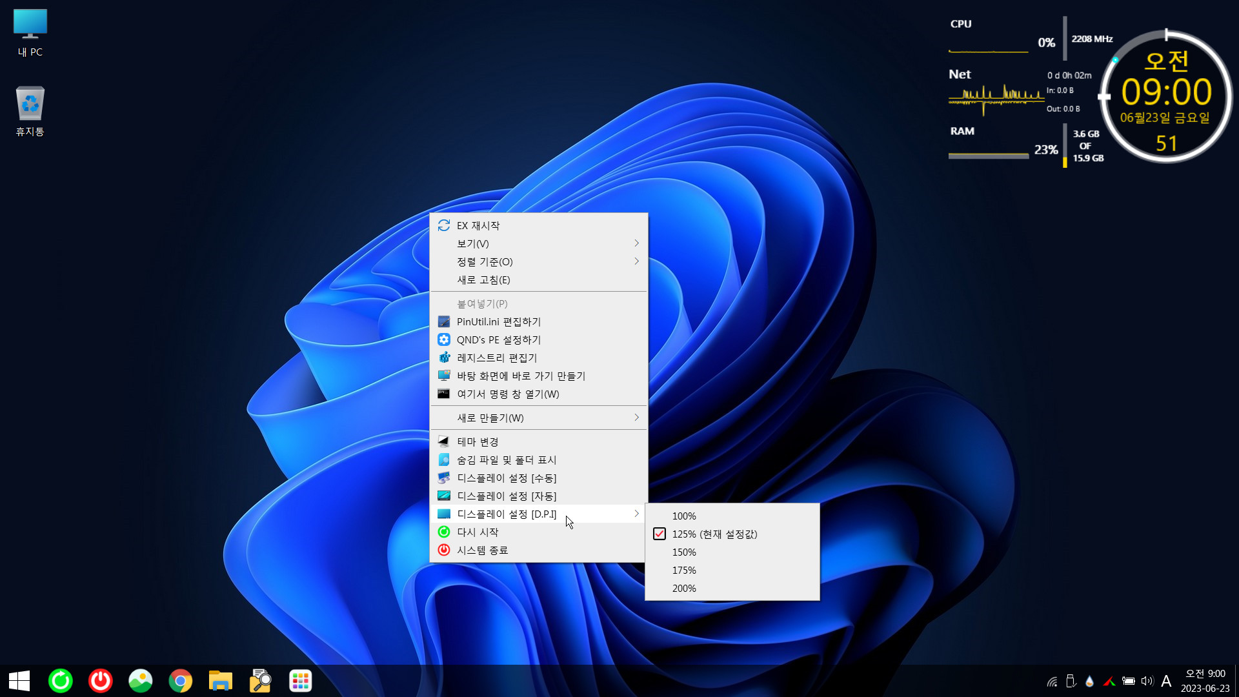Click the 2208 MHz CPU frequency text
Screen dimensions: 1239x697
click(x=1092, y=39)
